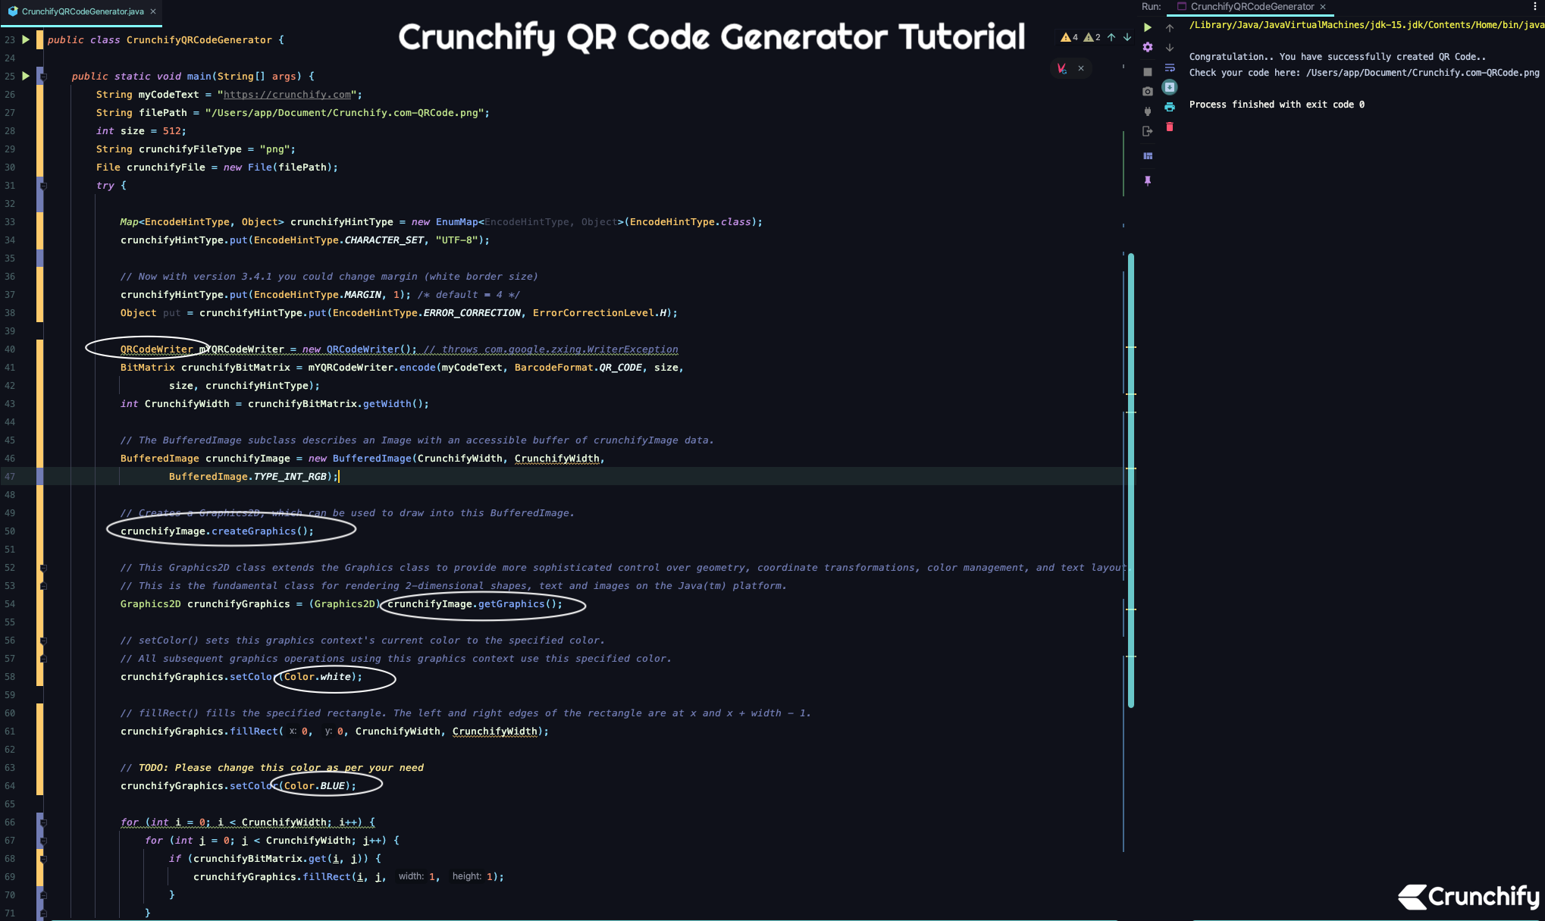This screenshot has height=921, width=1545.
Task: Go to next highlighted error arrow
Action: [x=1127, y=37]
